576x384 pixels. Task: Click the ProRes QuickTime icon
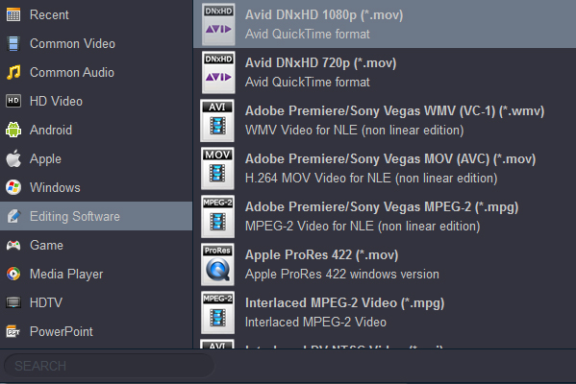pos(217,264)
